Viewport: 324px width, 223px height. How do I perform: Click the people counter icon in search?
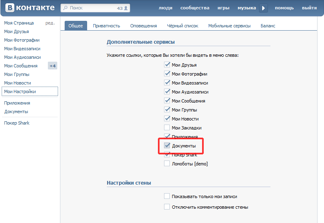(x=126, y=8)
